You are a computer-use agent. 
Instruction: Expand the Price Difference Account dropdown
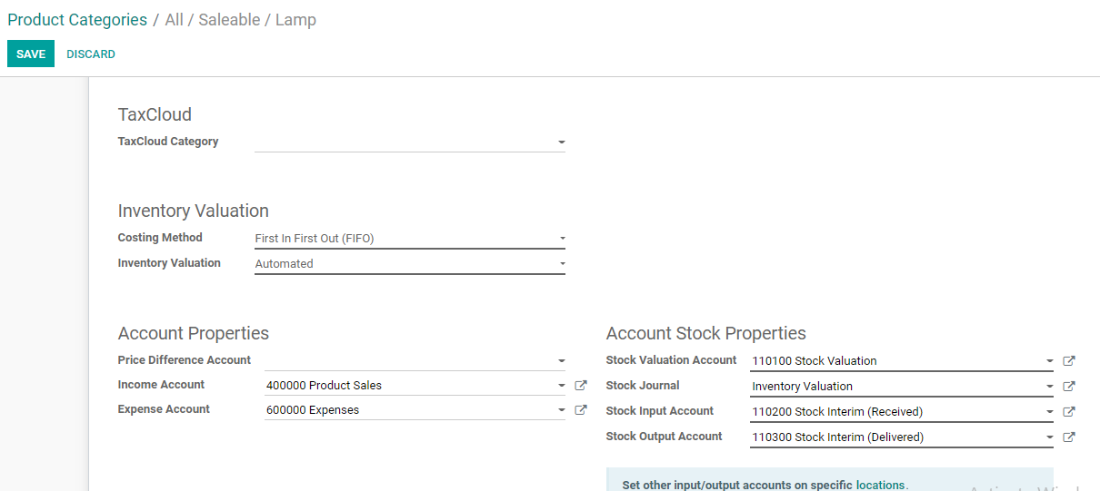tap(561, 361)
